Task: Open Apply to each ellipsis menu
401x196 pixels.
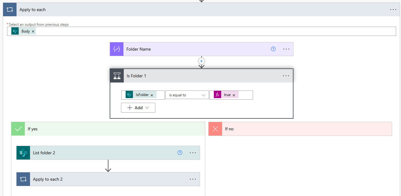Action: (x=393, y=10)
